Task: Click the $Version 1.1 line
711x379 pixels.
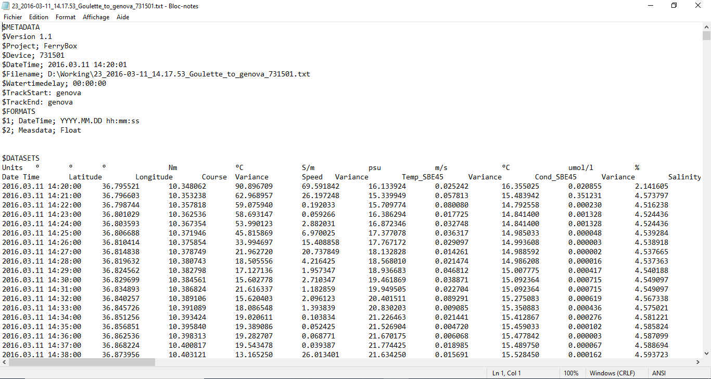Action: 27,36
